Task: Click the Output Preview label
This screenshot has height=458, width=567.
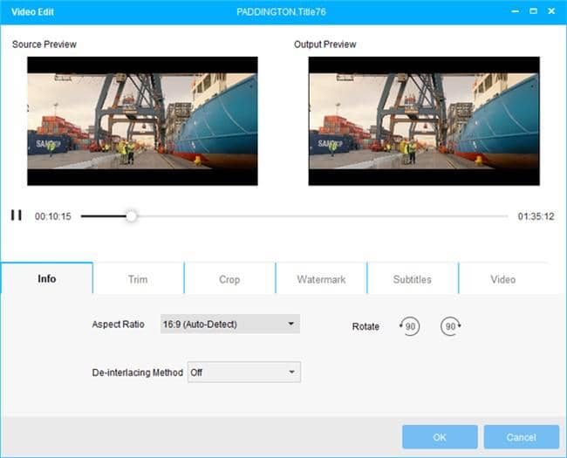Action: click(x=324, y=44)
